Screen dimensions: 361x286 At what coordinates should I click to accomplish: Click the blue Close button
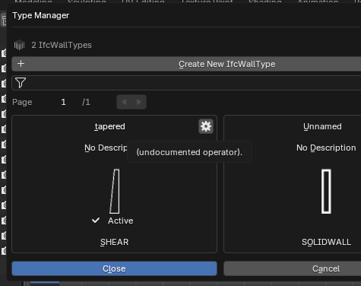114,269
